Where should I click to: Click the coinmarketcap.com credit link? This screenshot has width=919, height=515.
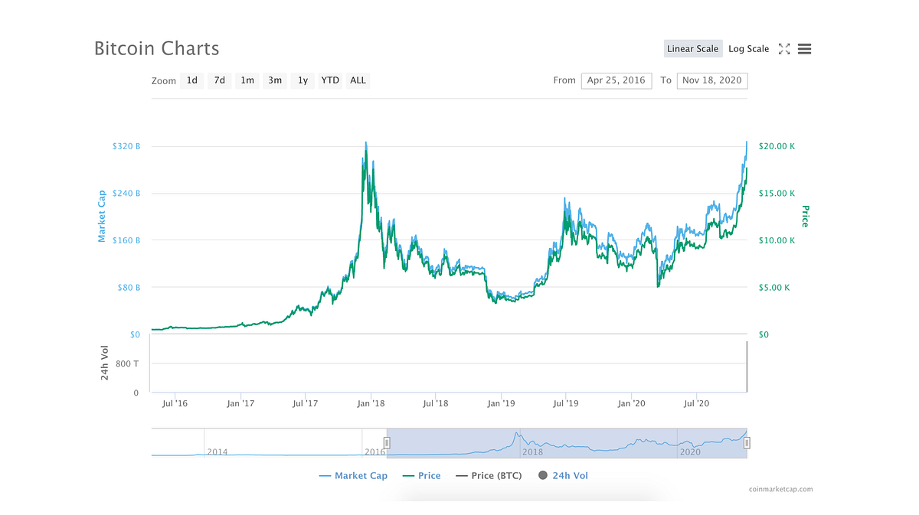(x=781, y=489)
